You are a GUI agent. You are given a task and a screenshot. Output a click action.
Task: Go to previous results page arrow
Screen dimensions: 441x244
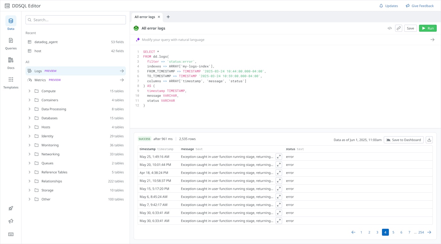point(353,232)
